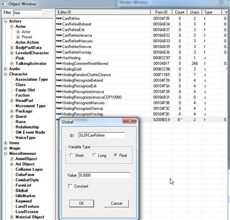230x220 pixels.
Task: Collapse the Actor subcategory node
Action: click(12, 27)
